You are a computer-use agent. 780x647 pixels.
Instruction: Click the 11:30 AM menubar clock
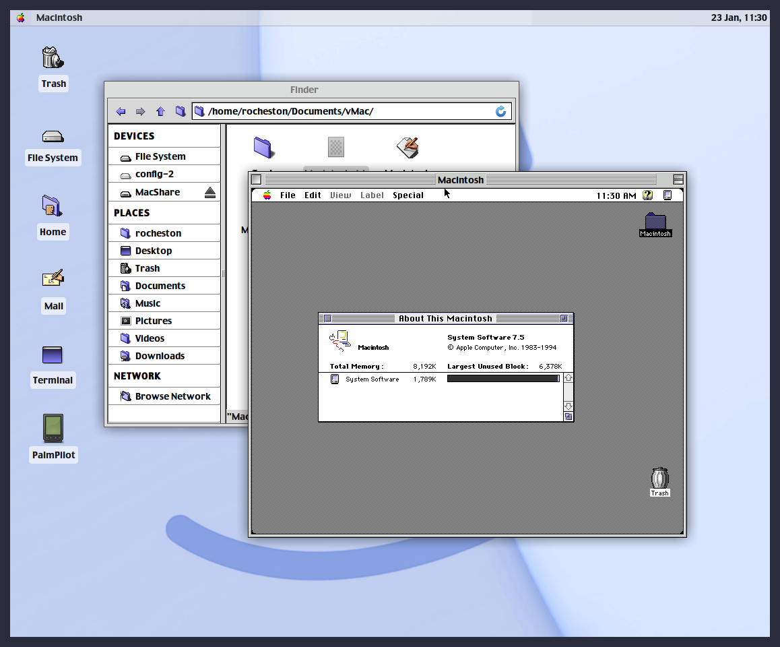click(x=616, y=195)
